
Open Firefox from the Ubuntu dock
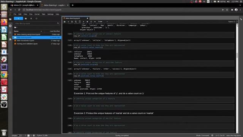click(x=4, y=22)
